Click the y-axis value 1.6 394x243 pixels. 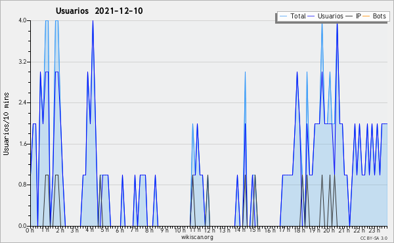pyautogui.click(x=22, y=144)
